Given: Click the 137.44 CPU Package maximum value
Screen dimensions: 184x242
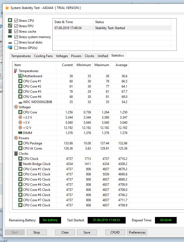Looking at the screenshot, I should 105,143.
